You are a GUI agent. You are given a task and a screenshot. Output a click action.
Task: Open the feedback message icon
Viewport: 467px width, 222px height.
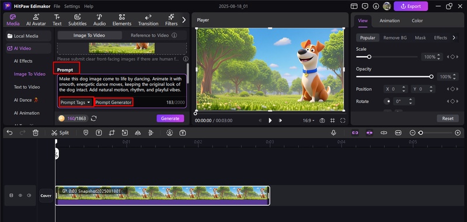pyautogui.click(x=365, y=6)
